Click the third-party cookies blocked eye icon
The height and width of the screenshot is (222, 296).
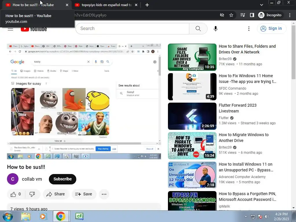click(222, 15)
